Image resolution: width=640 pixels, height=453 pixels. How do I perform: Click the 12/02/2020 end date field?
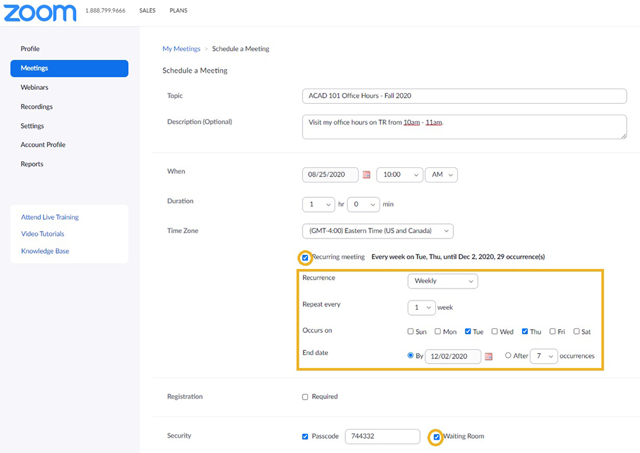tap(453, 356)
